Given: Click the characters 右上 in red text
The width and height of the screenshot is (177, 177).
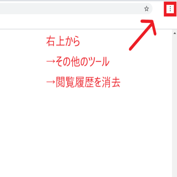Looking at the screenshot, I should pyautogui.click(x=55, y=41).
